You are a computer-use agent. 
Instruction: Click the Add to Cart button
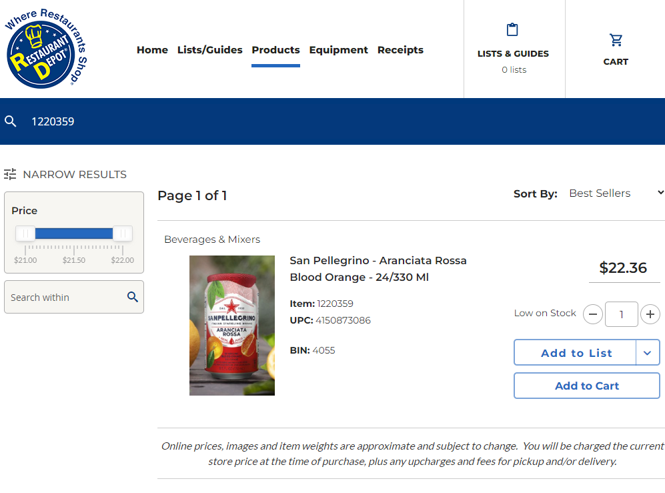point(587,386)
